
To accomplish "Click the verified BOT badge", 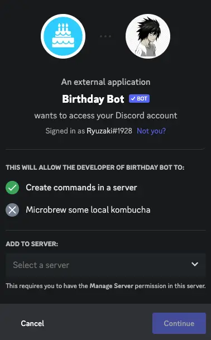I will 139,99.
